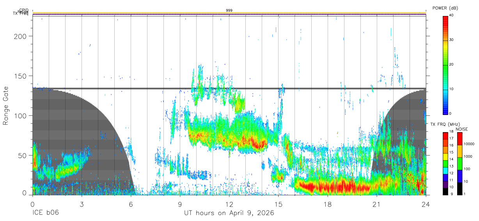Viewport: 479px width, 221px height.
Task: Click the '18' hour tick on time axis
Action: click(328, 204)
